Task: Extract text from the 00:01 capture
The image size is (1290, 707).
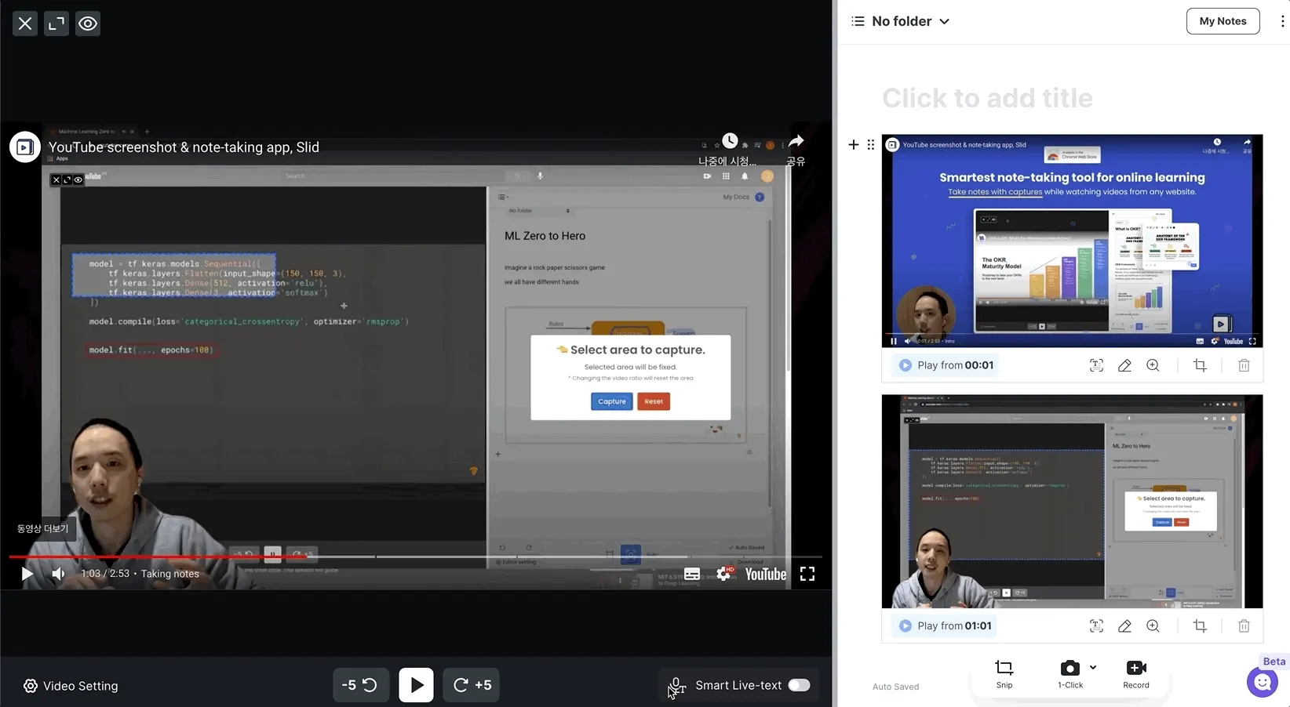Action: 1096,365
